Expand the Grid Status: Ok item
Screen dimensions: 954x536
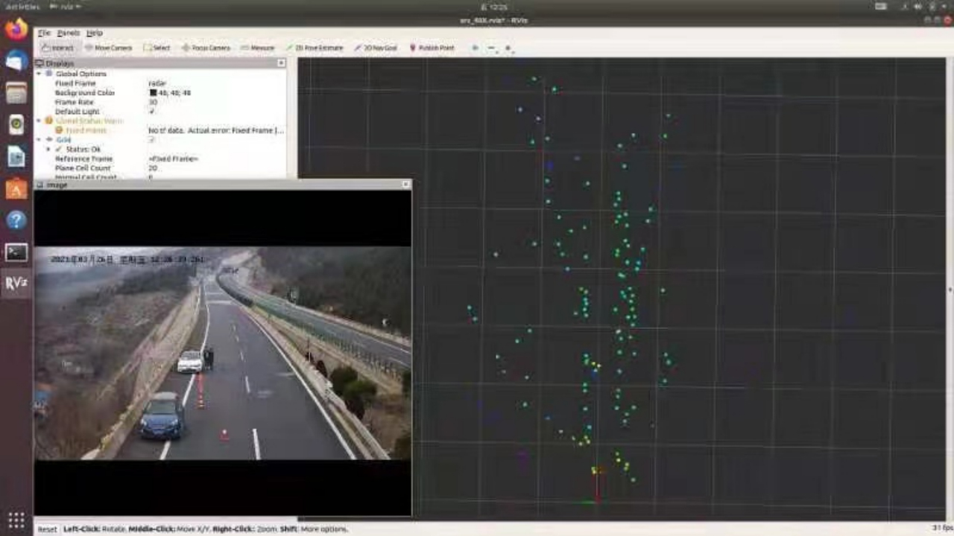[x=48, y=149]
